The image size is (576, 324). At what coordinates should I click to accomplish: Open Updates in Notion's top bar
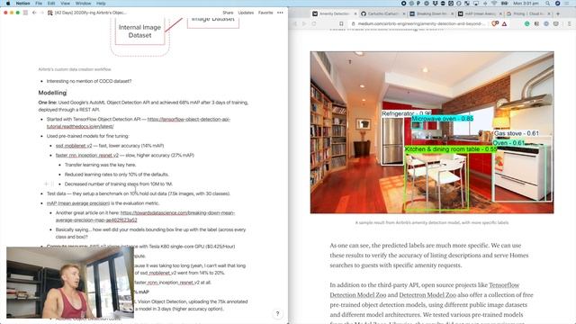246,13
